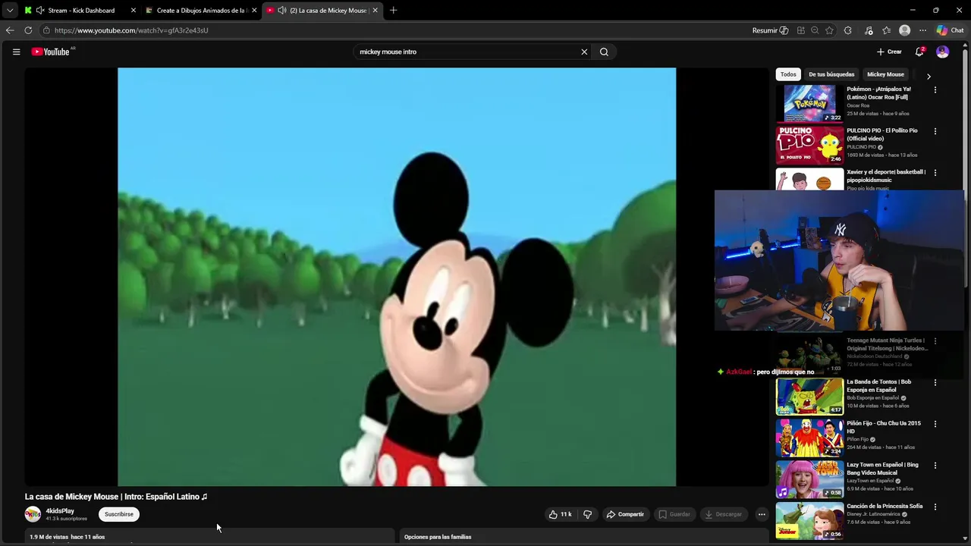Open 4kidsPlay channel avatar
Image resolution: width=971 pixels, height=546 pixels.
point(33,514)
